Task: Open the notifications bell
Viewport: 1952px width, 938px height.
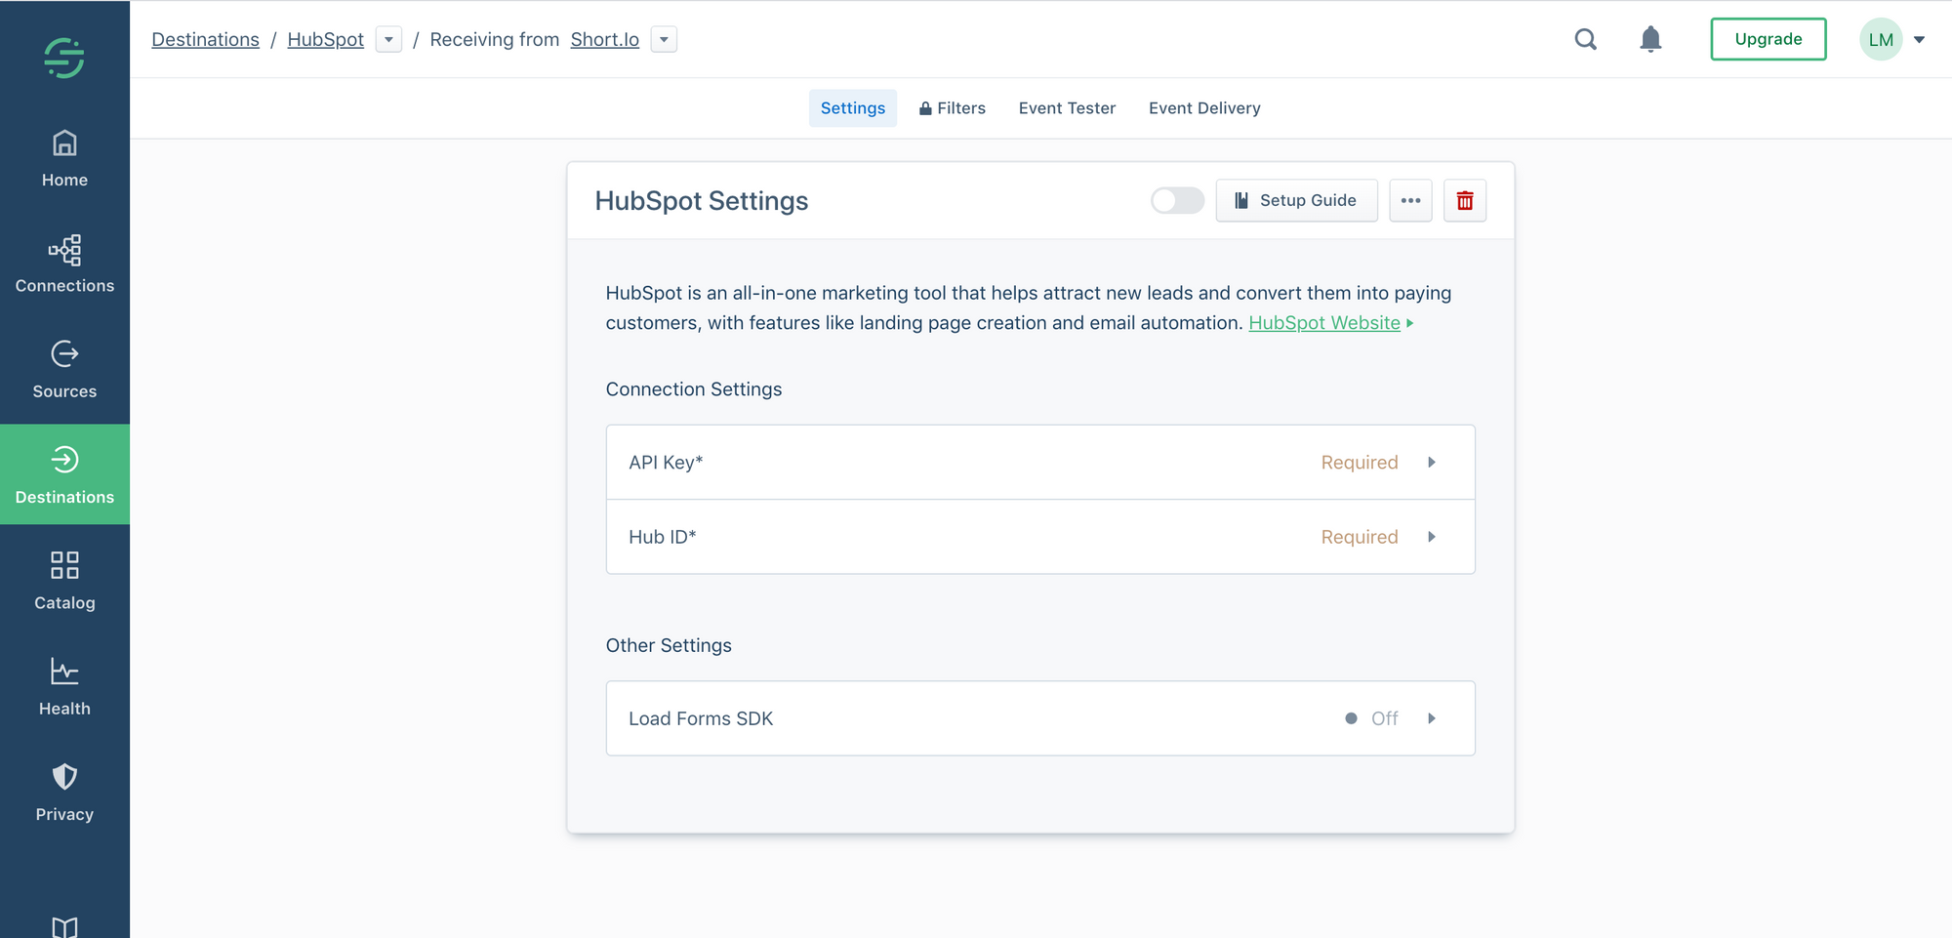Action: [1650, 39]
